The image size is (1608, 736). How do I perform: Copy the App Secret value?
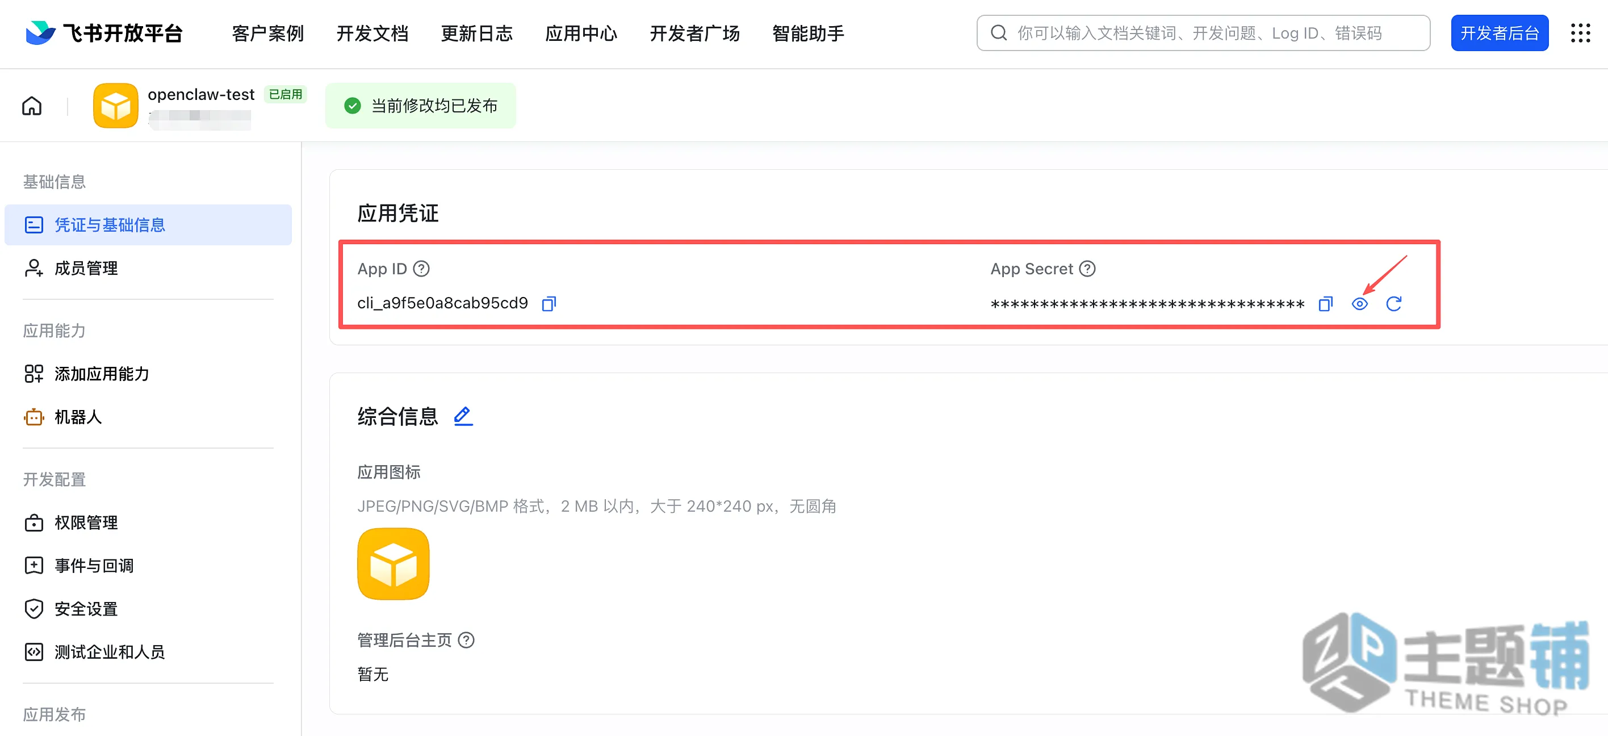(x=1325, y=304)
